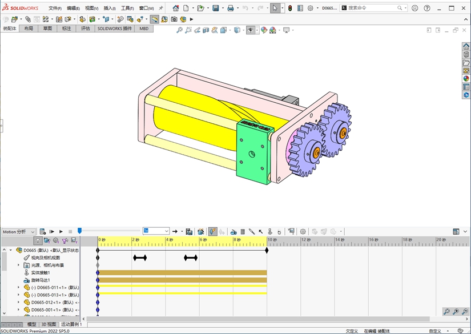Click the Zoom to Fit view icon
471x334 pixels.
coord(179,30)
